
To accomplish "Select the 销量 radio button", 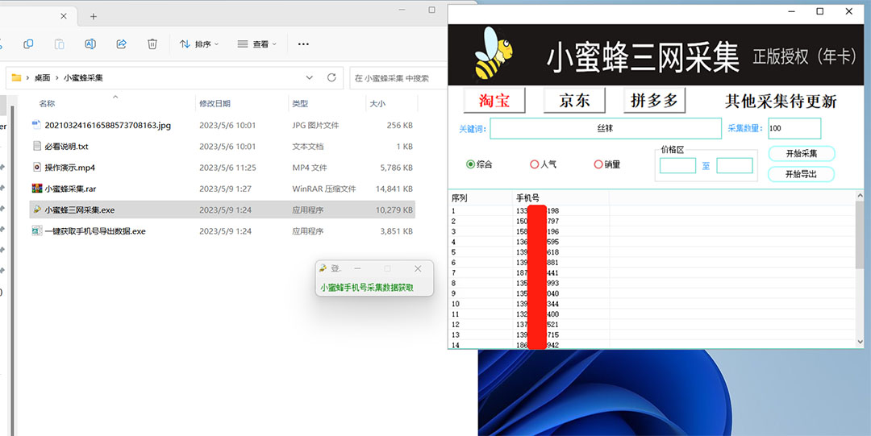I will (x=598, y=164).
